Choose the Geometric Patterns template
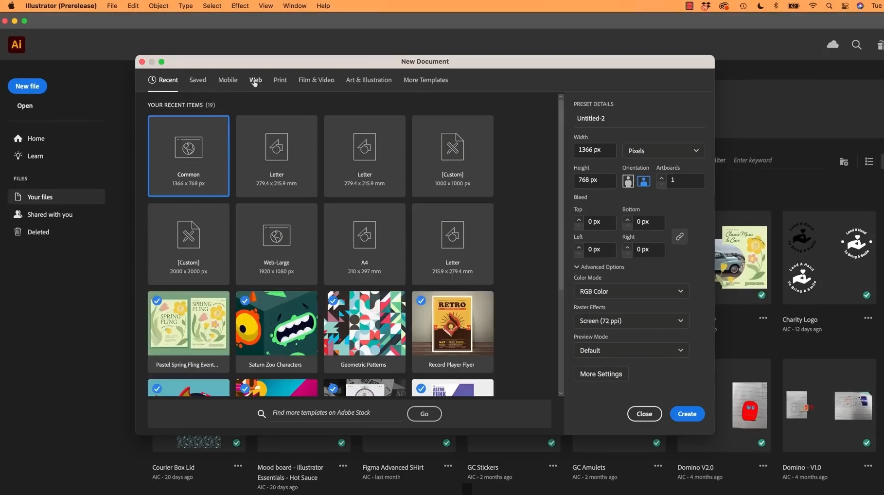 [x=364, y=332]
